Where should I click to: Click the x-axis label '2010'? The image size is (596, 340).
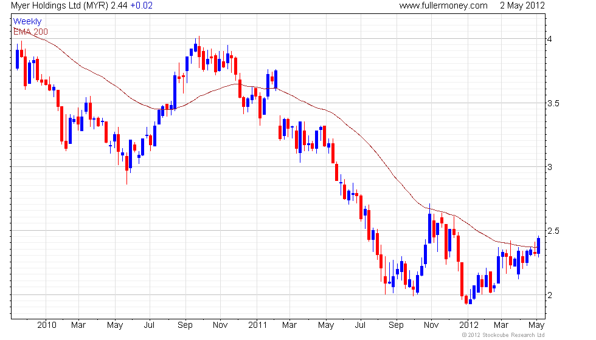[x=46, y=325]
